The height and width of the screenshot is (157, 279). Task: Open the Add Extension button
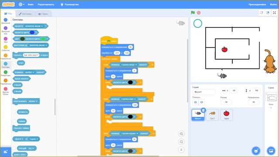(6, 152)
